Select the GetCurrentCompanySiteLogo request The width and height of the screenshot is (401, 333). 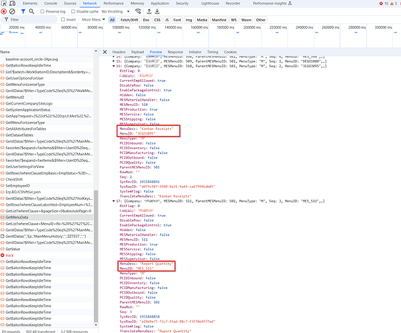[47, 104]
